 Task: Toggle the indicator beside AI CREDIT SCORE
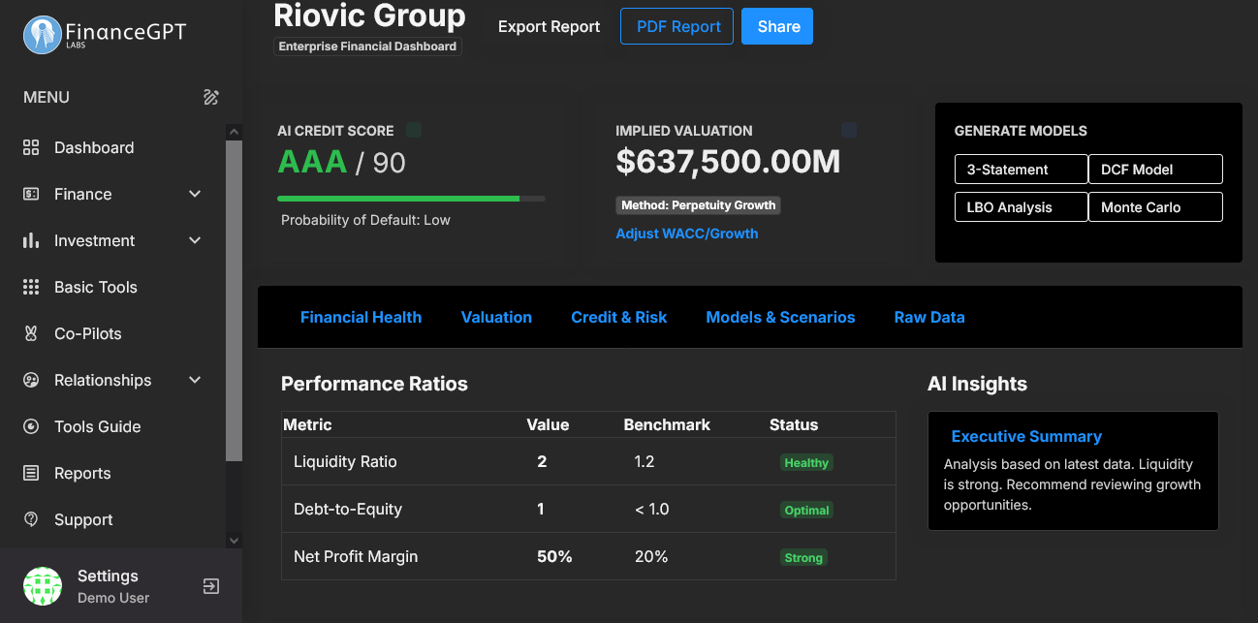coord(414,129)
